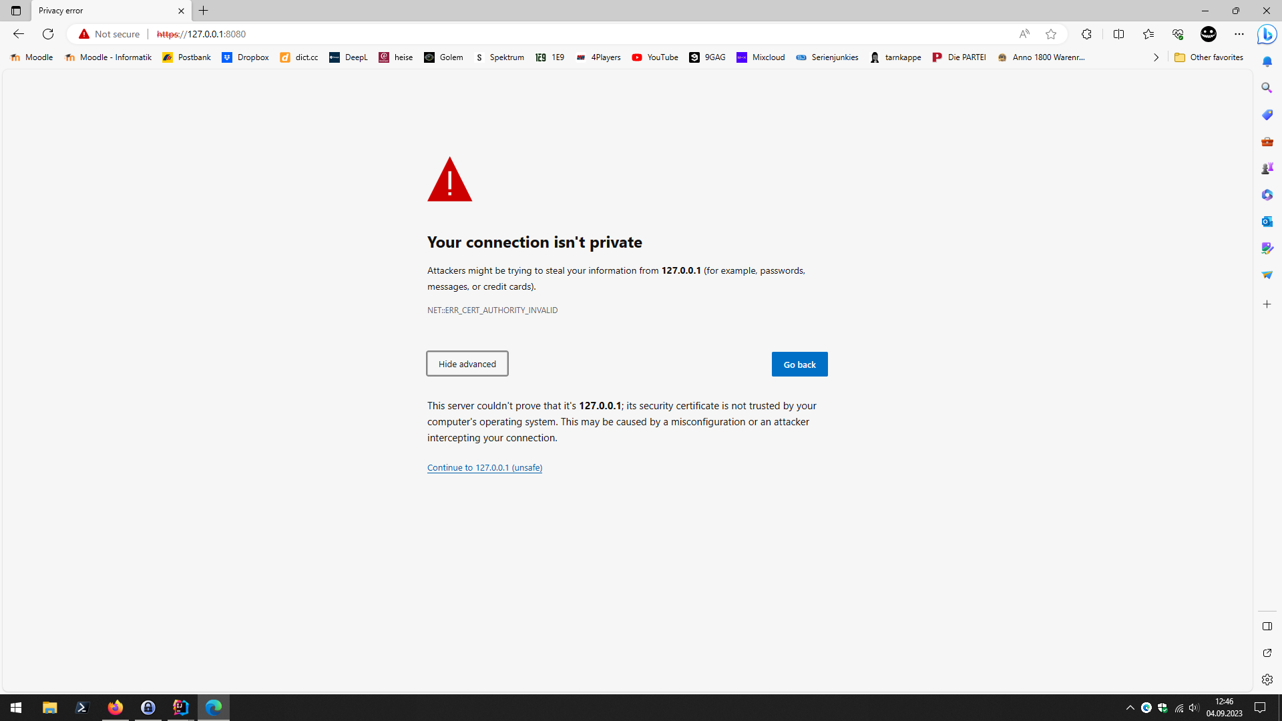Open the Extensions puzzle icon
The image size is (1282, 721).
point(1086,34)
